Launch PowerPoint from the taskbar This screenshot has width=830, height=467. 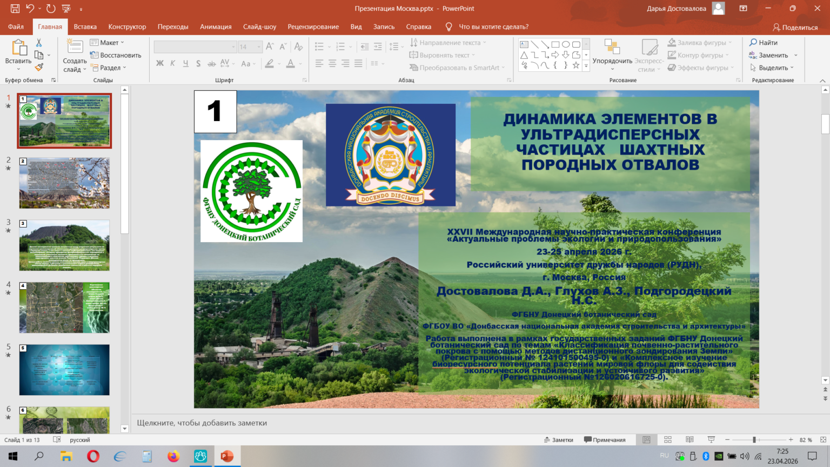coord(227,457)
